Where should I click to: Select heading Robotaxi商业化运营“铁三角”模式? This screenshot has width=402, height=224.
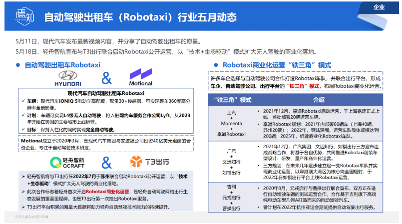[277, 65]
